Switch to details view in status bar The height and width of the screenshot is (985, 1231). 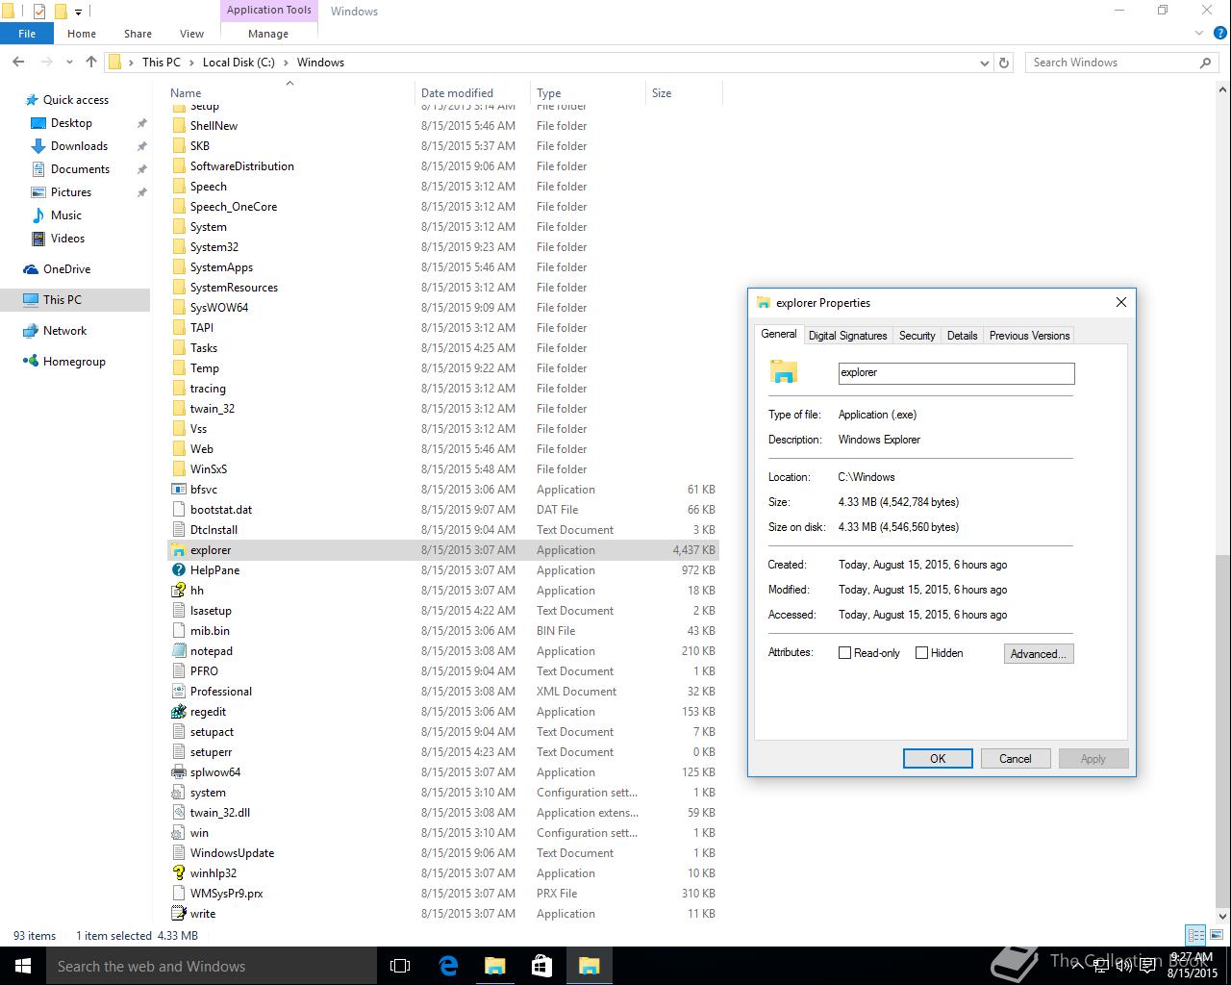pos(1196,935)
